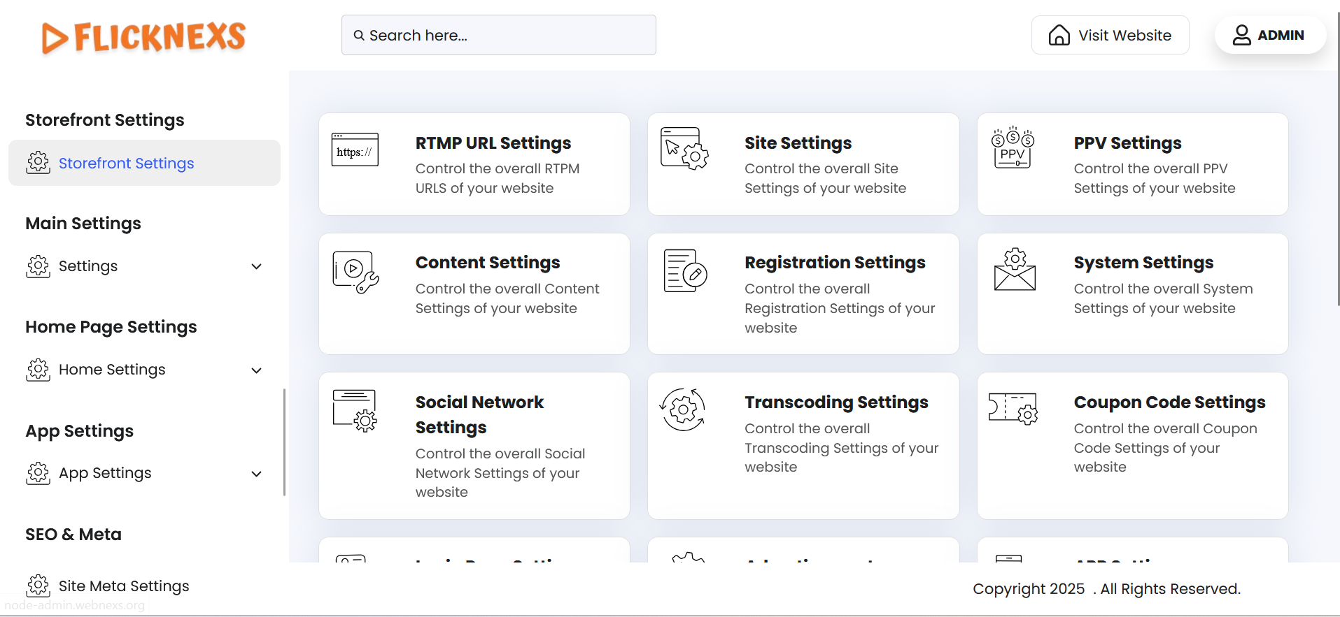The width and height of the screenshot is (1340, 617).
Task: Click the RTMP URL https browser icon
Action: 355,150
